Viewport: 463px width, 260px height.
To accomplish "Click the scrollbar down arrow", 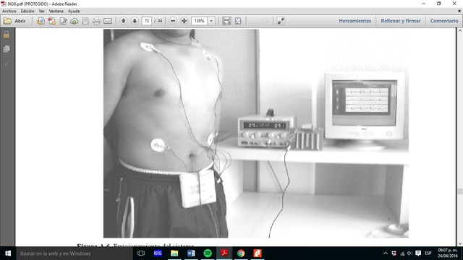I will (x=460, y=243).
